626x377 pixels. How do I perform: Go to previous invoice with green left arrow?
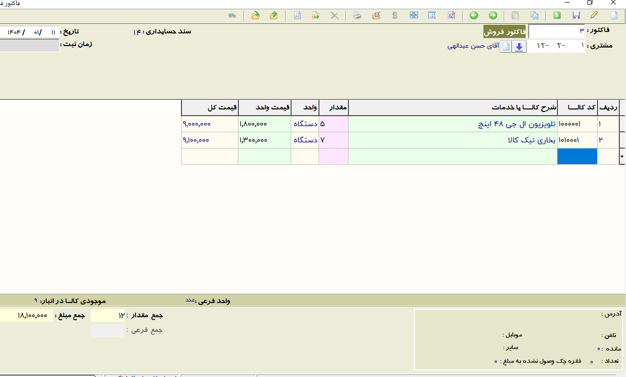pyautogui.click(x=474, y=16)
